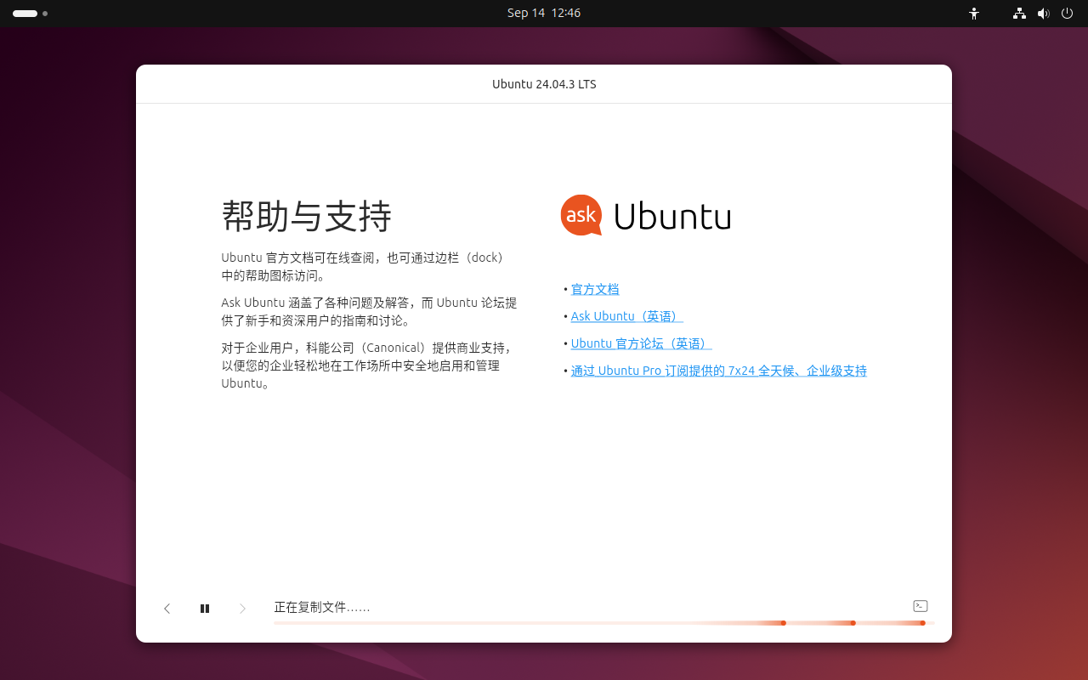Viewport: 1088px width, 680px height.
Task: Click the Ubuntu 24.04.3 LTS title
Action: tap(544, 84)
